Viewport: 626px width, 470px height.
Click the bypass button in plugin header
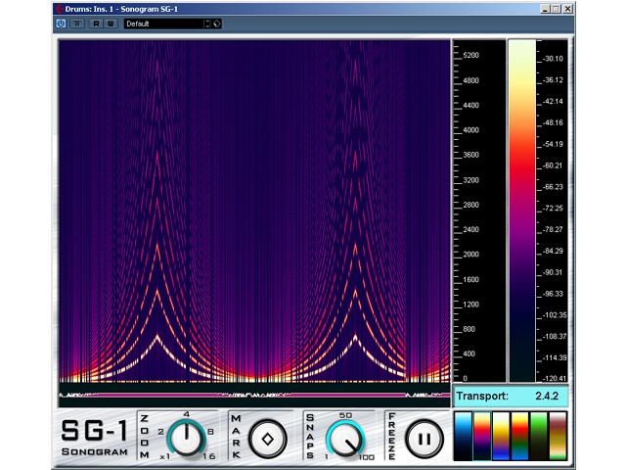(74, 23)
